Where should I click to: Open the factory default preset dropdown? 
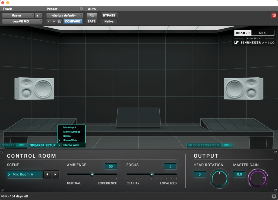[64, 15]
